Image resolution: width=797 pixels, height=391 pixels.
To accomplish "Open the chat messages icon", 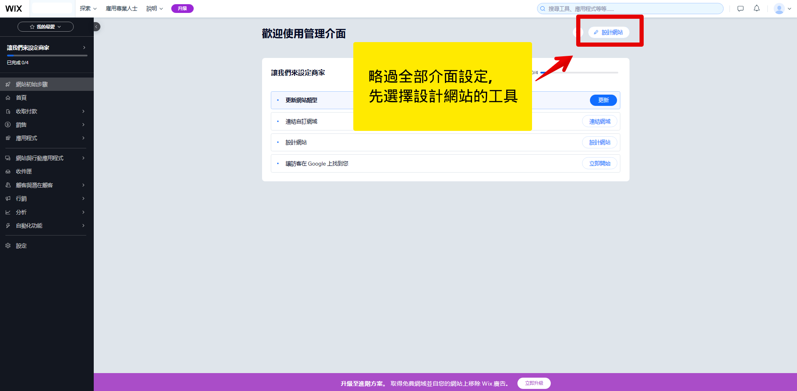I will pos(740,8).
